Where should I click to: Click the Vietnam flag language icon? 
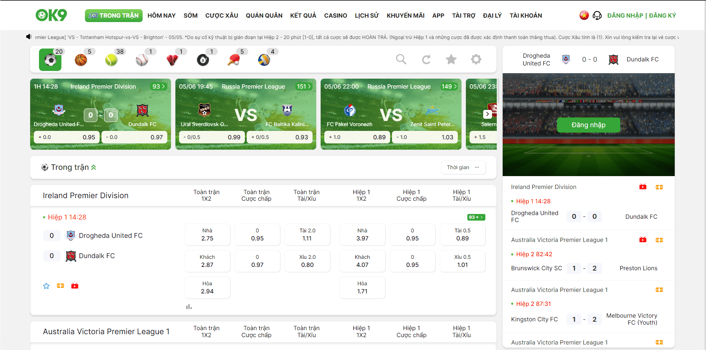pos(584,15)
